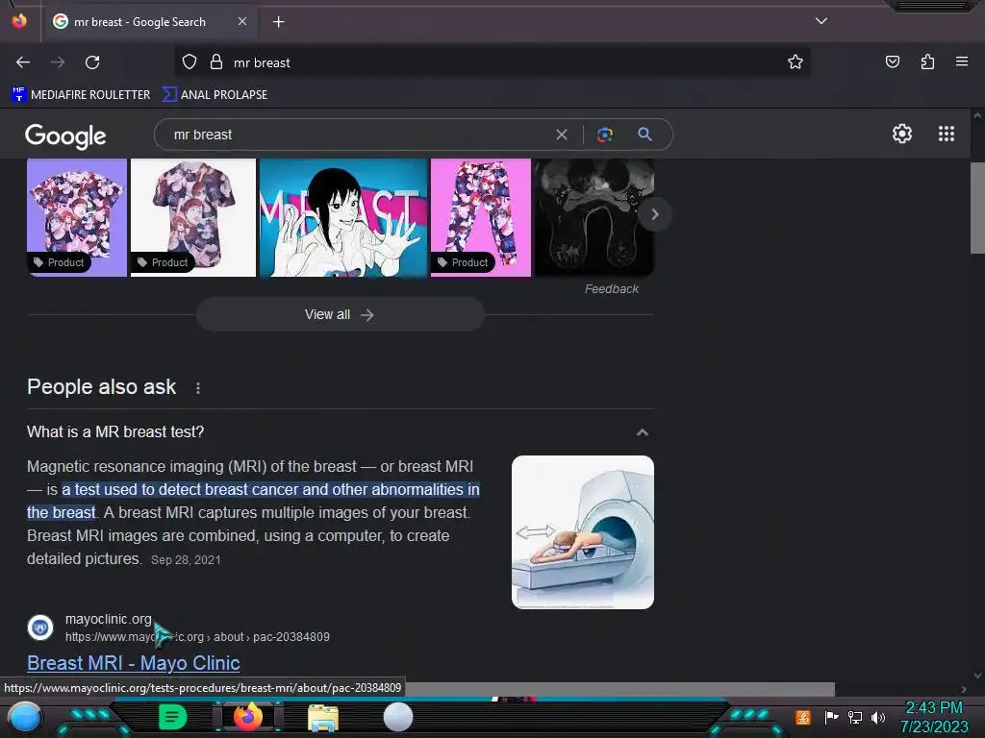
Task: Open the Start orb button
Action: [x=24, y=719]
